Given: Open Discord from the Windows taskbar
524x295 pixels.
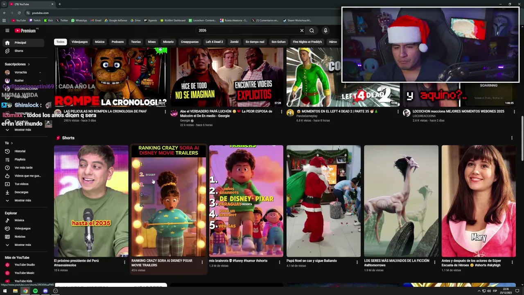Looking at the screenshot, I should tap(45, 291).
